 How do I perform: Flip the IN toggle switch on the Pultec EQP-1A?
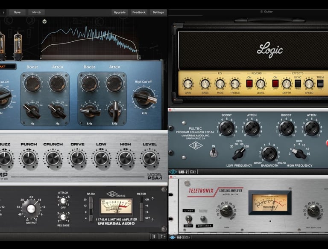213,152
